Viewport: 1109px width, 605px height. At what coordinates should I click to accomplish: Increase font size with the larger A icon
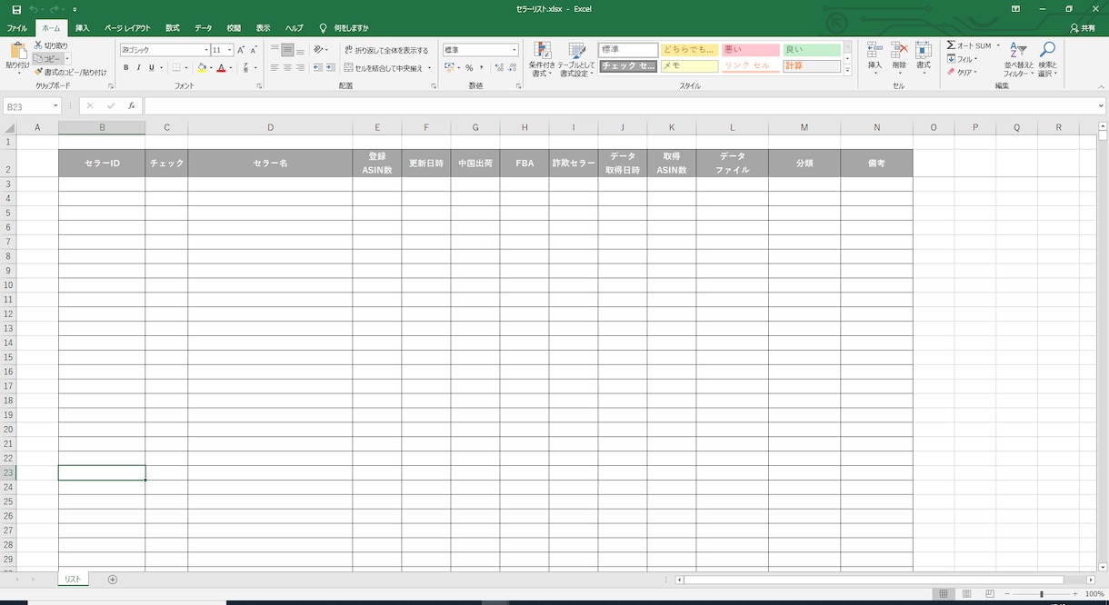(x=241, y=50)
